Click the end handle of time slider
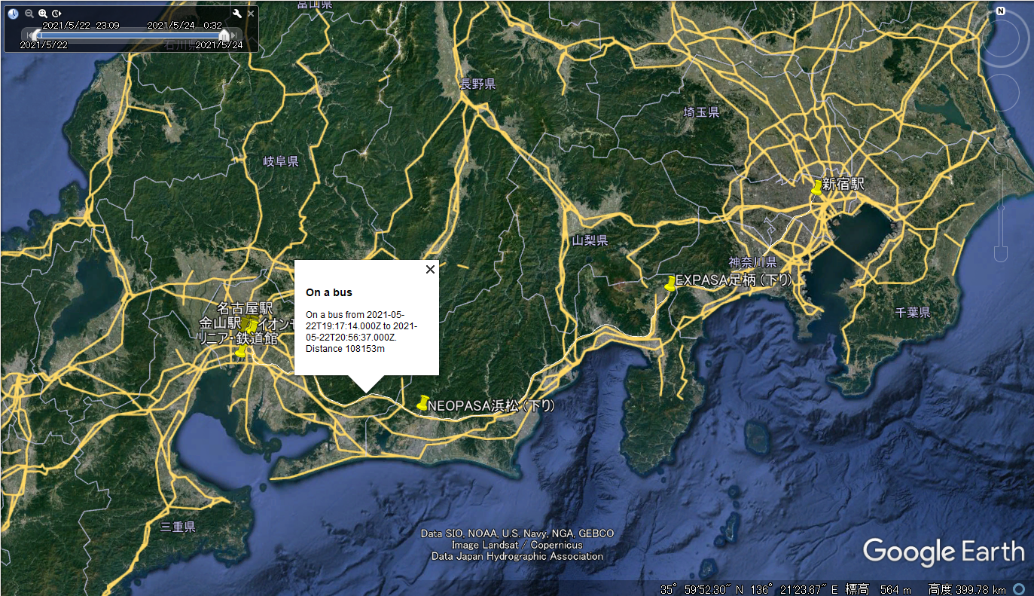 [224, 35]
